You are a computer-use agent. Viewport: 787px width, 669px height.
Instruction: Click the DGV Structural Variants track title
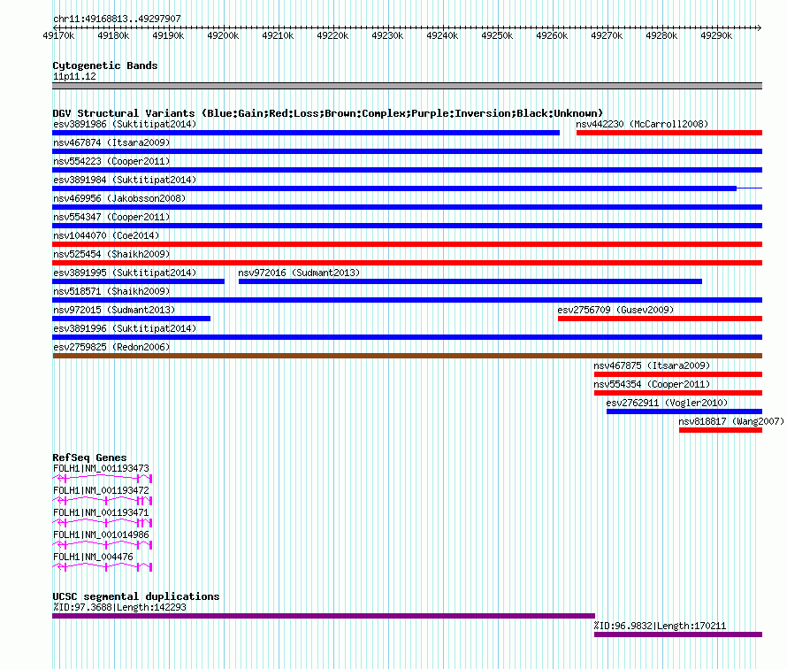click(x=328, y=113)
